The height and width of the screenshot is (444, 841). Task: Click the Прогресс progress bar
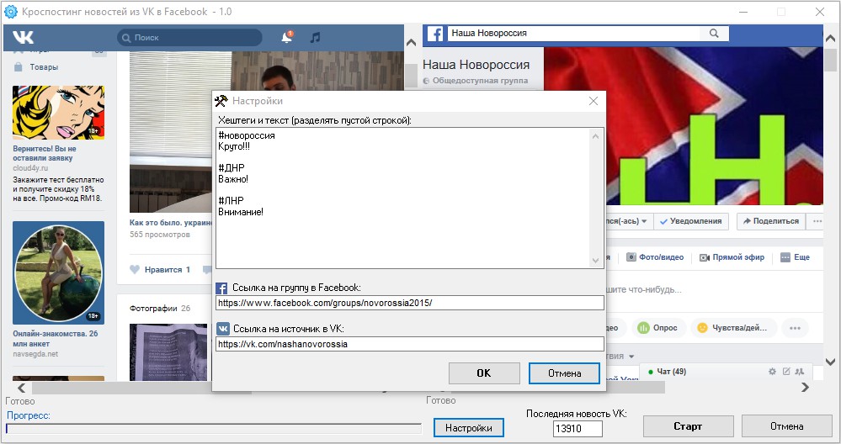pos(214,429)
